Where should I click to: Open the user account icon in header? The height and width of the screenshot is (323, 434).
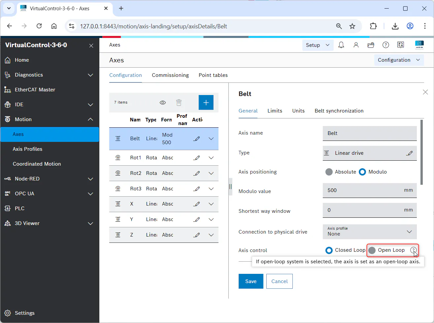click(x=356, y=45)
